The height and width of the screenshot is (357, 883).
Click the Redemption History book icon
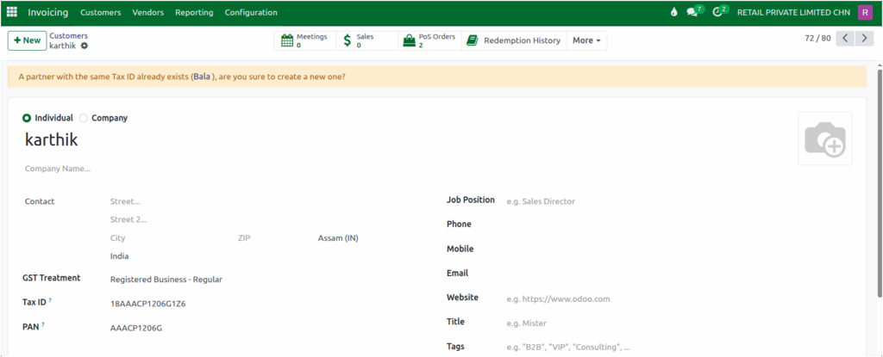[473, 40]
